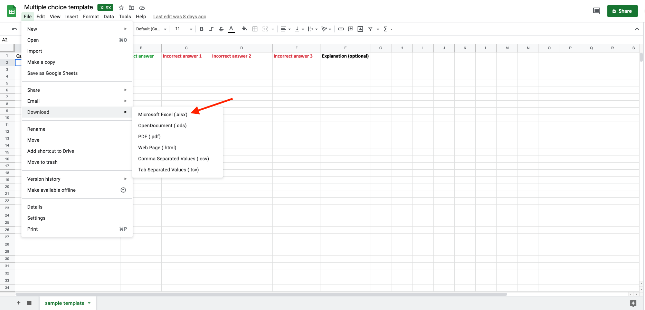
Task: Click the Name box showing A2
Action: coord(7,40)
